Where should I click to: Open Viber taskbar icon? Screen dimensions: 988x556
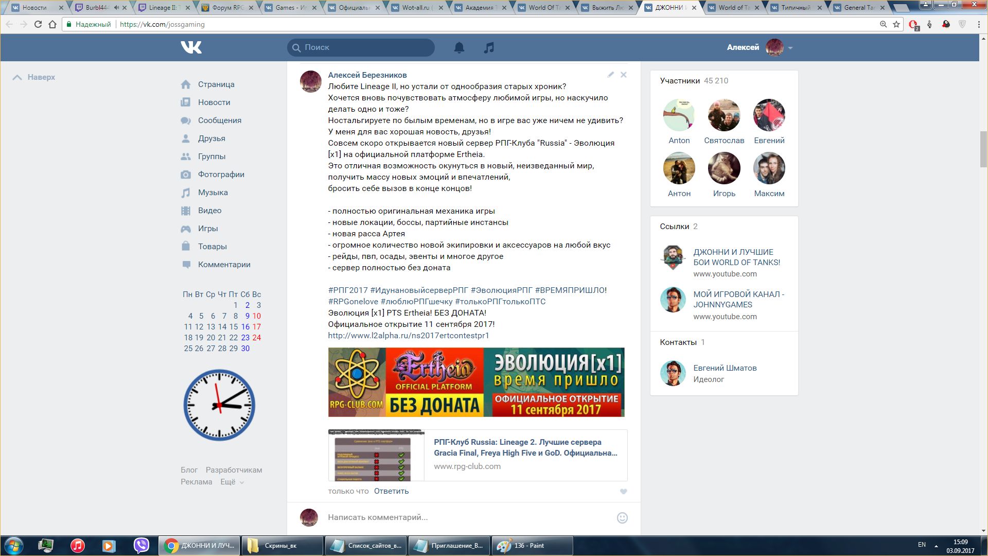[141, 546]
